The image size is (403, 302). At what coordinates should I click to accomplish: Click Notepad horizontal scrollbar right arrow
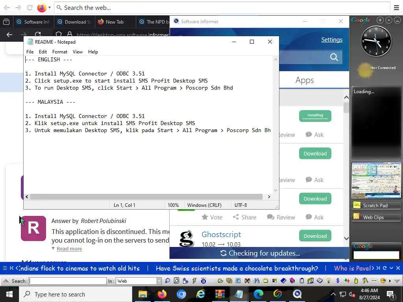pyautogui.click(x=269, y=197)
